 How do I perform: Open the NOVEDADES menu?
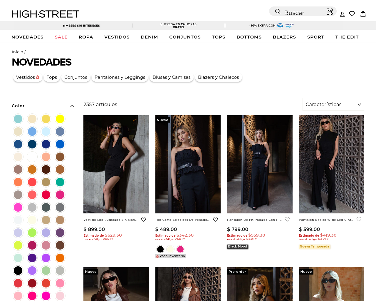point(27,37)
